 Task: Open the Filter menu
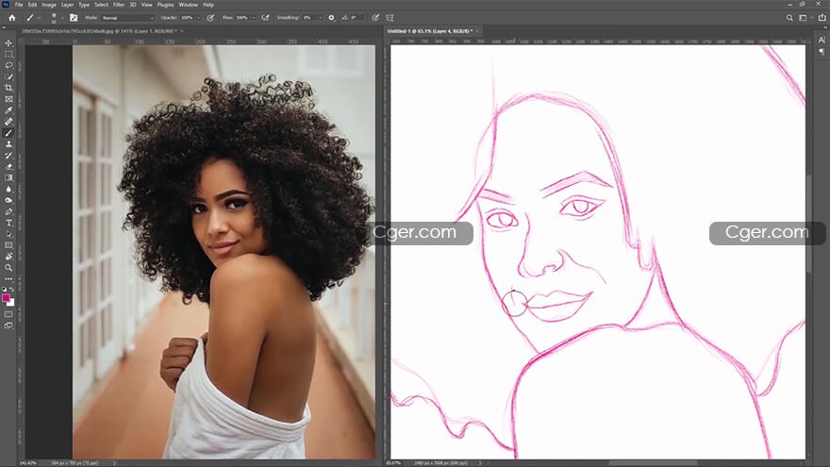(119, 4)
